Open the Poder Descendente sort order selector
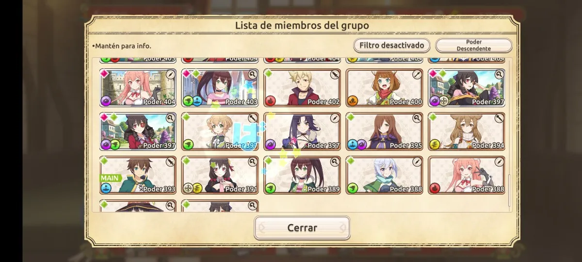This screenshot has width=582, height=262. (x=474, y=45)
